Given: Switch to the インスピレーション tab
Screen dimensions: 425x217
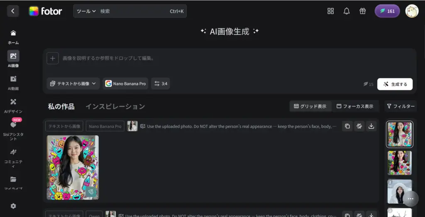Looking at the screenshot, I should click(115, 106).
